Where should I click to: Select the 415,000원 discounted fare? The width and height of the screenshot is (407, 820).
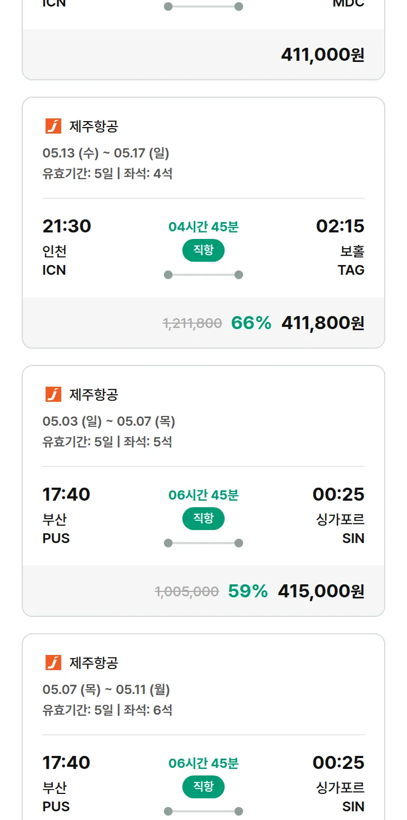[321, 591]
